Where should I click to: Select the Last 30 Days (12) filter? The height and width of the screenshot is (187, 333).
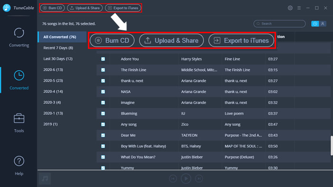point(58,59)
